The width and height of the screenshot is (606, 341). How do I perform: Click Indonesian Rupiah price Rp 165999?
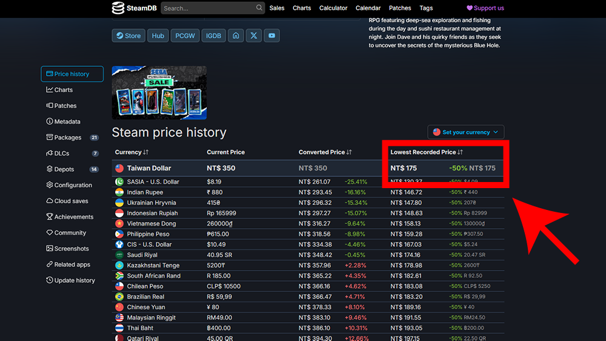click(221, 213)
